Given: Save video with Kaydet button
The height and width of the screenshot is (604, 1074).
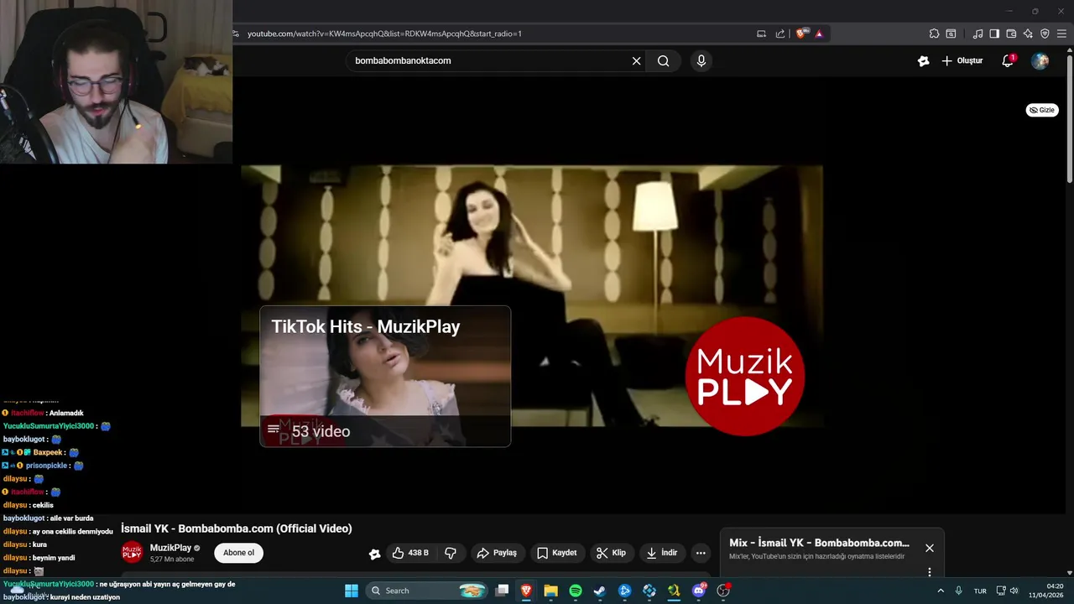Looking at the screenshot, I should coord(557,553).
